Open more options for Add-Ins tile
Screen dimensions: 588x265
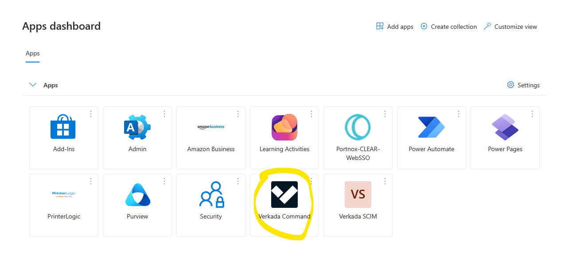click(x=91, y=114)
